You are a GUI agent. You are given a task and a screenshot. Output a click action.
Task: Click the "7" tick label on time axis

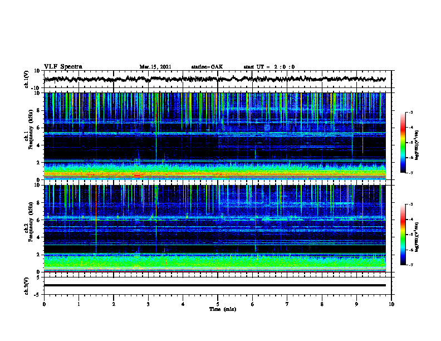point(287,304)
